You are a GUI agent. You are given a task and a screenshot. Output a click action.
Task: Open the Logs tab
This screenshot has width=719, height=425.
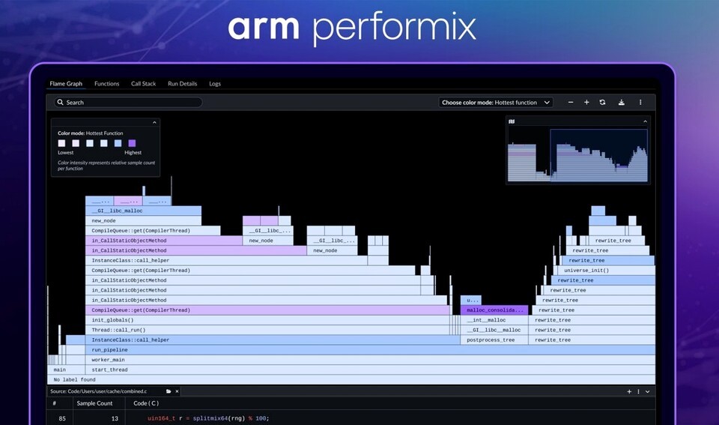[x=215, y=83]
